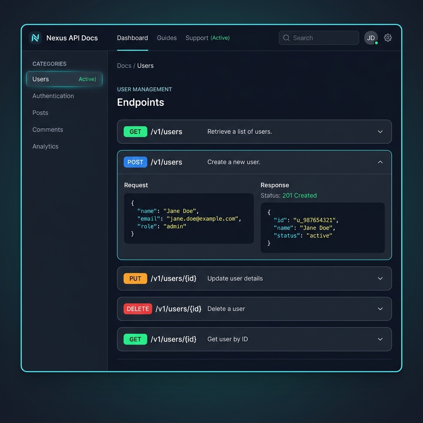
Task: Focus the Search input field
Action: (319, 38)
